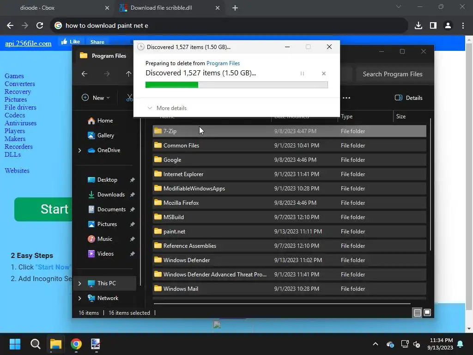Switch to the dioode - Cbox browser tab
Screen dimensions: 473x355
[x=57, y=8]
